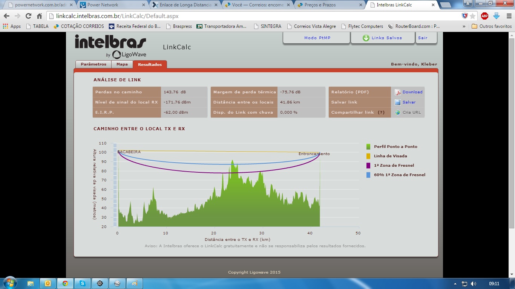Screen dimensions: 515x289
Task: Open the Flytec Computers bookmark
Action: point(362,26)
